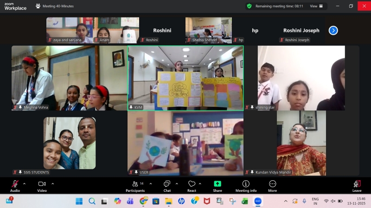Open the View layout menu
The image size is (371, 208).
click(x=315, y=6)
